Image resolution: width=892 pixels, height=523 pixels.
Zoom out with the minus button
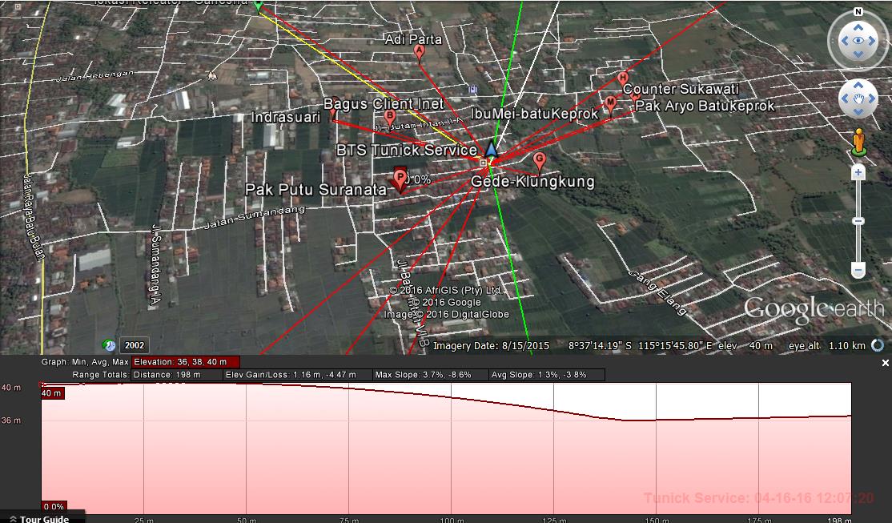858,270
